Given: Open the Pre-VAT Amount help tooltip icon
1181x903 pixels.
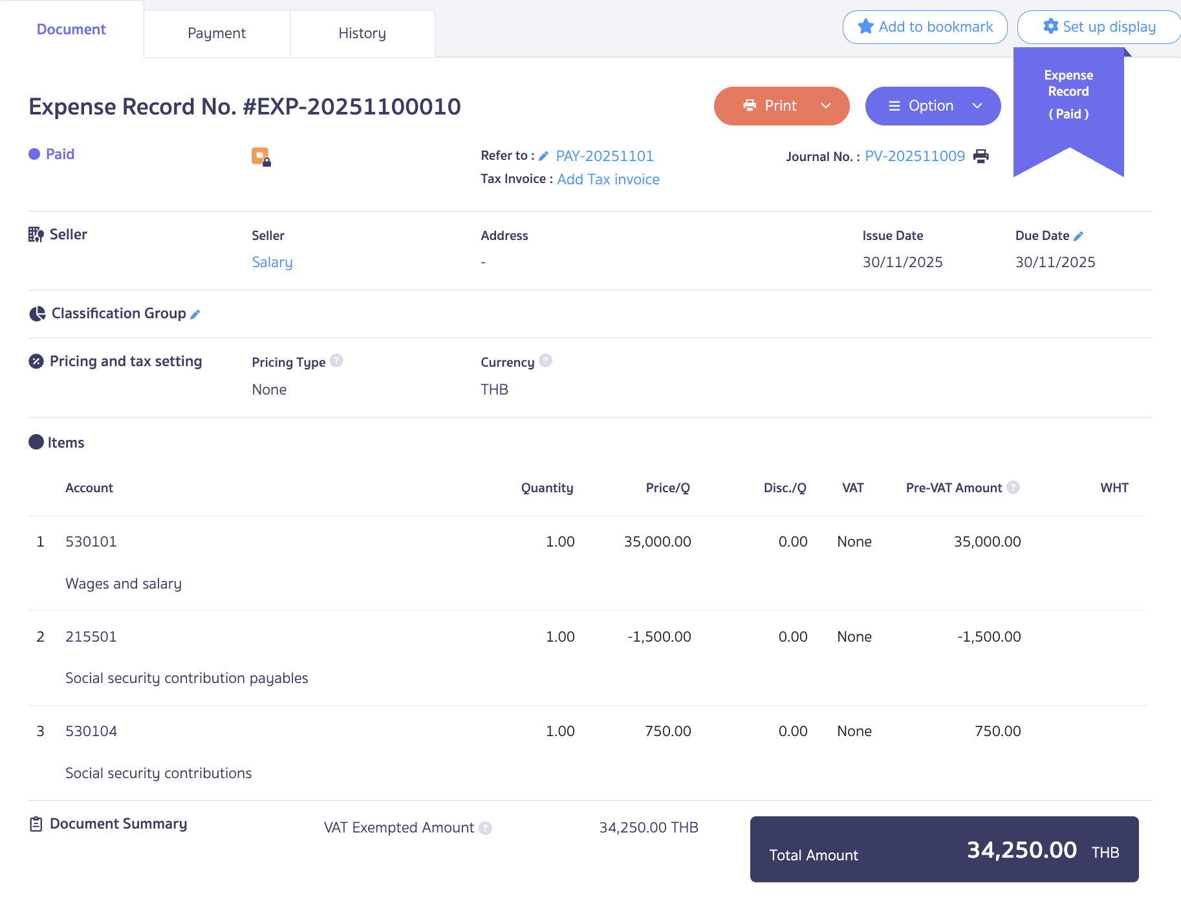Looking at the screenshot, I should pos(1013,487).
